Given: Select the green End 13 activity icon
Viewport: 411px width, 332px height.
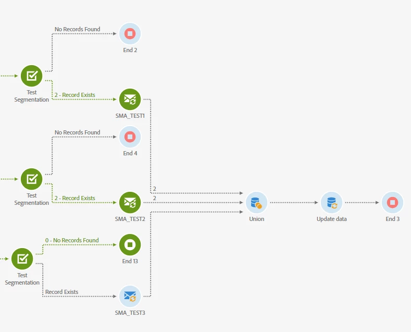Looking at the screenshot, I should pos(130,244).
